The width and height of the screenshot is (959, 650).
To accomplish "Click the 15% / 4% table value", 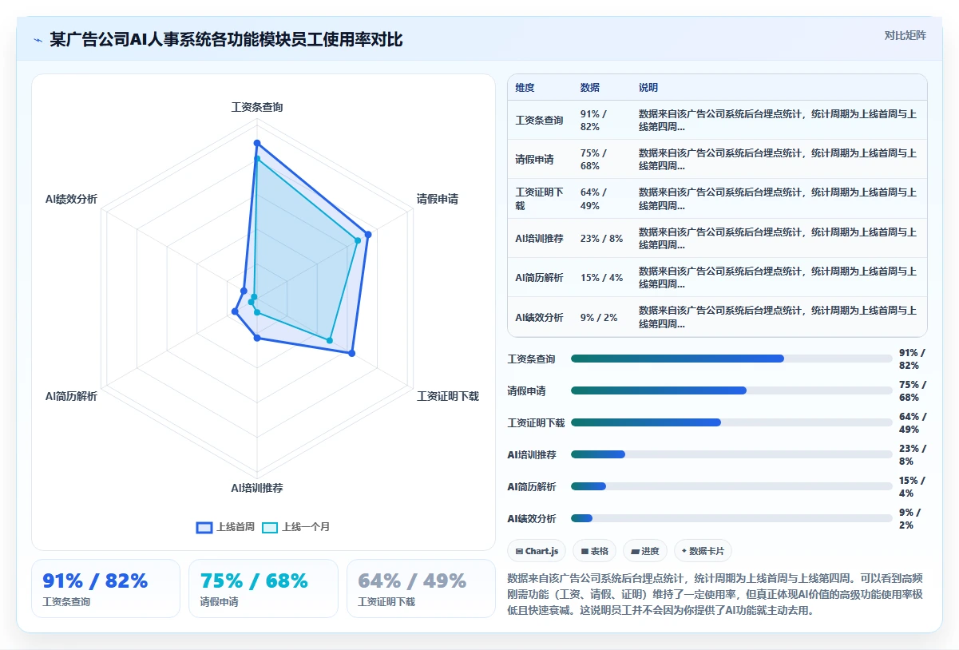I will [x=602, y=277].
